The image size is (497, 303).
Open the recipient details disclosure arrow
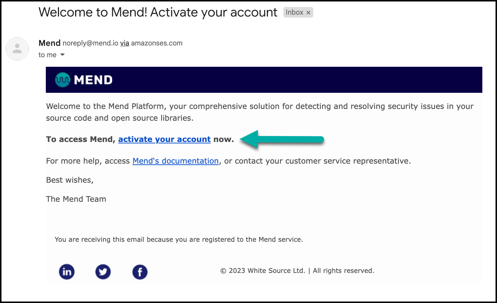62,55
